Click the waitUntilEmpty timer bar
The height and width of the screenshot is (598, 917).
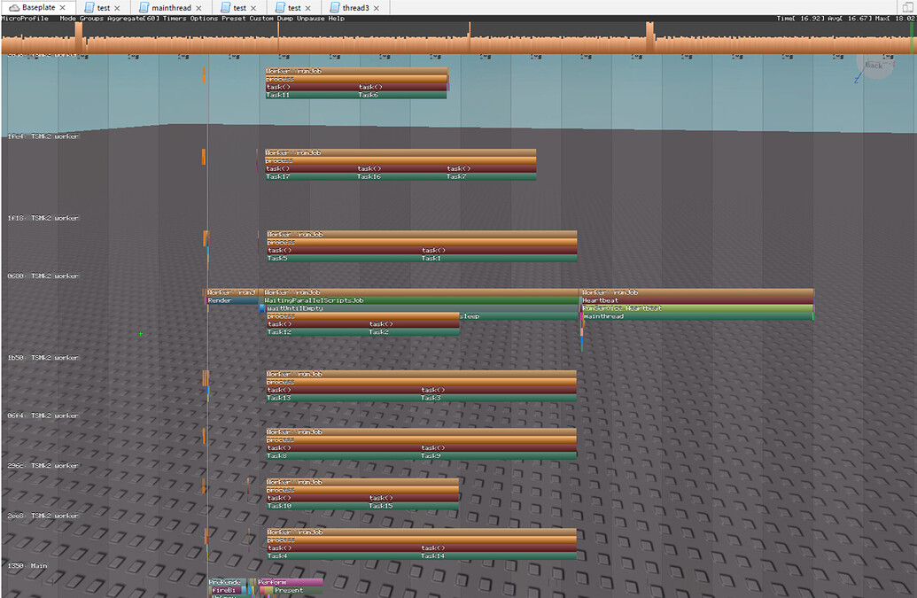421,308
